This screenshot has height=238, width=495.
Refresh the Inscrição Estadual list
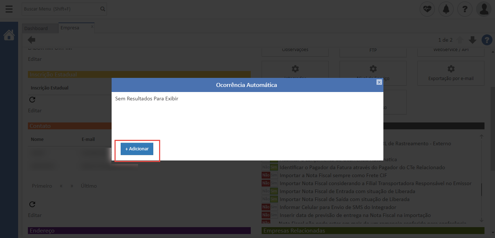(x=32, y=100)
